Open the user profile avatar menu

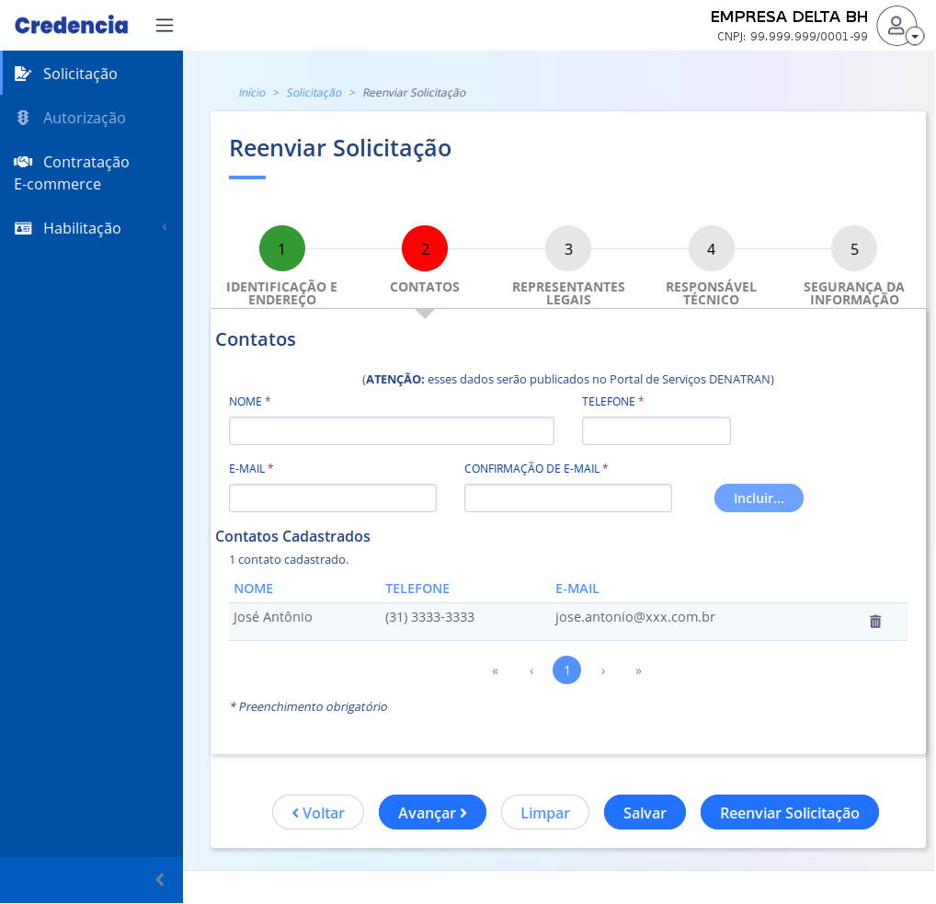[x=897, y=26]
